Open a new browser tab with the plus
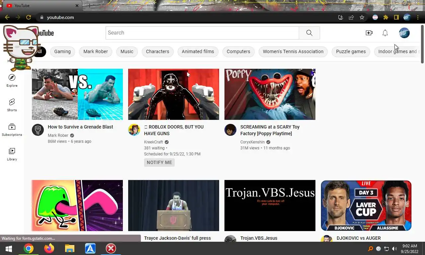This screenshot has height=255, width=425. point(89,6)
